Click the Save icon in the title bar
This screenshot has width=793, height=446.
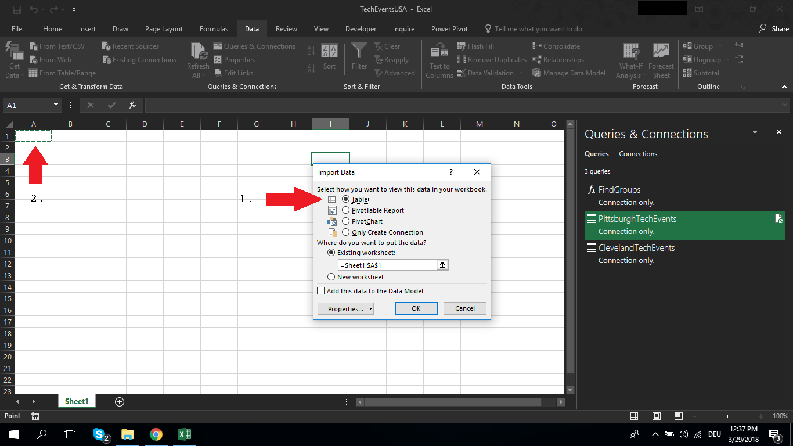(17, 10)
